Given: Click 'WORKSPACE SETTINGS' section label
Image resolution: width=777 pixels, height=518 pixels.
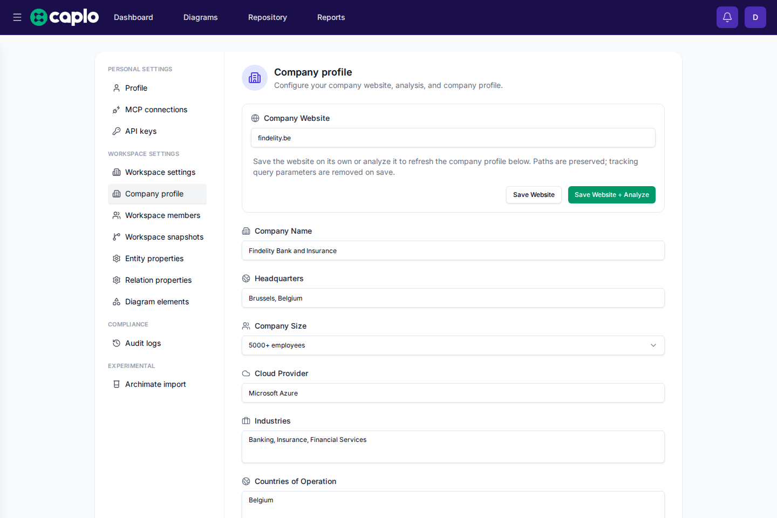Looking at the screenshot, I should tap(144, 154).
